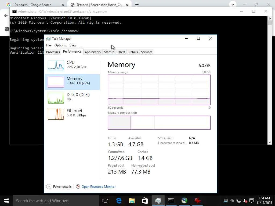Screen dimensions: 275x206
Task: Click the cmd window scrollbar up arrow
Action: pos(270,18)
